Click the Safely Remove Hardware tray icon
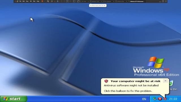181x102 pixels. pos(155,99)
